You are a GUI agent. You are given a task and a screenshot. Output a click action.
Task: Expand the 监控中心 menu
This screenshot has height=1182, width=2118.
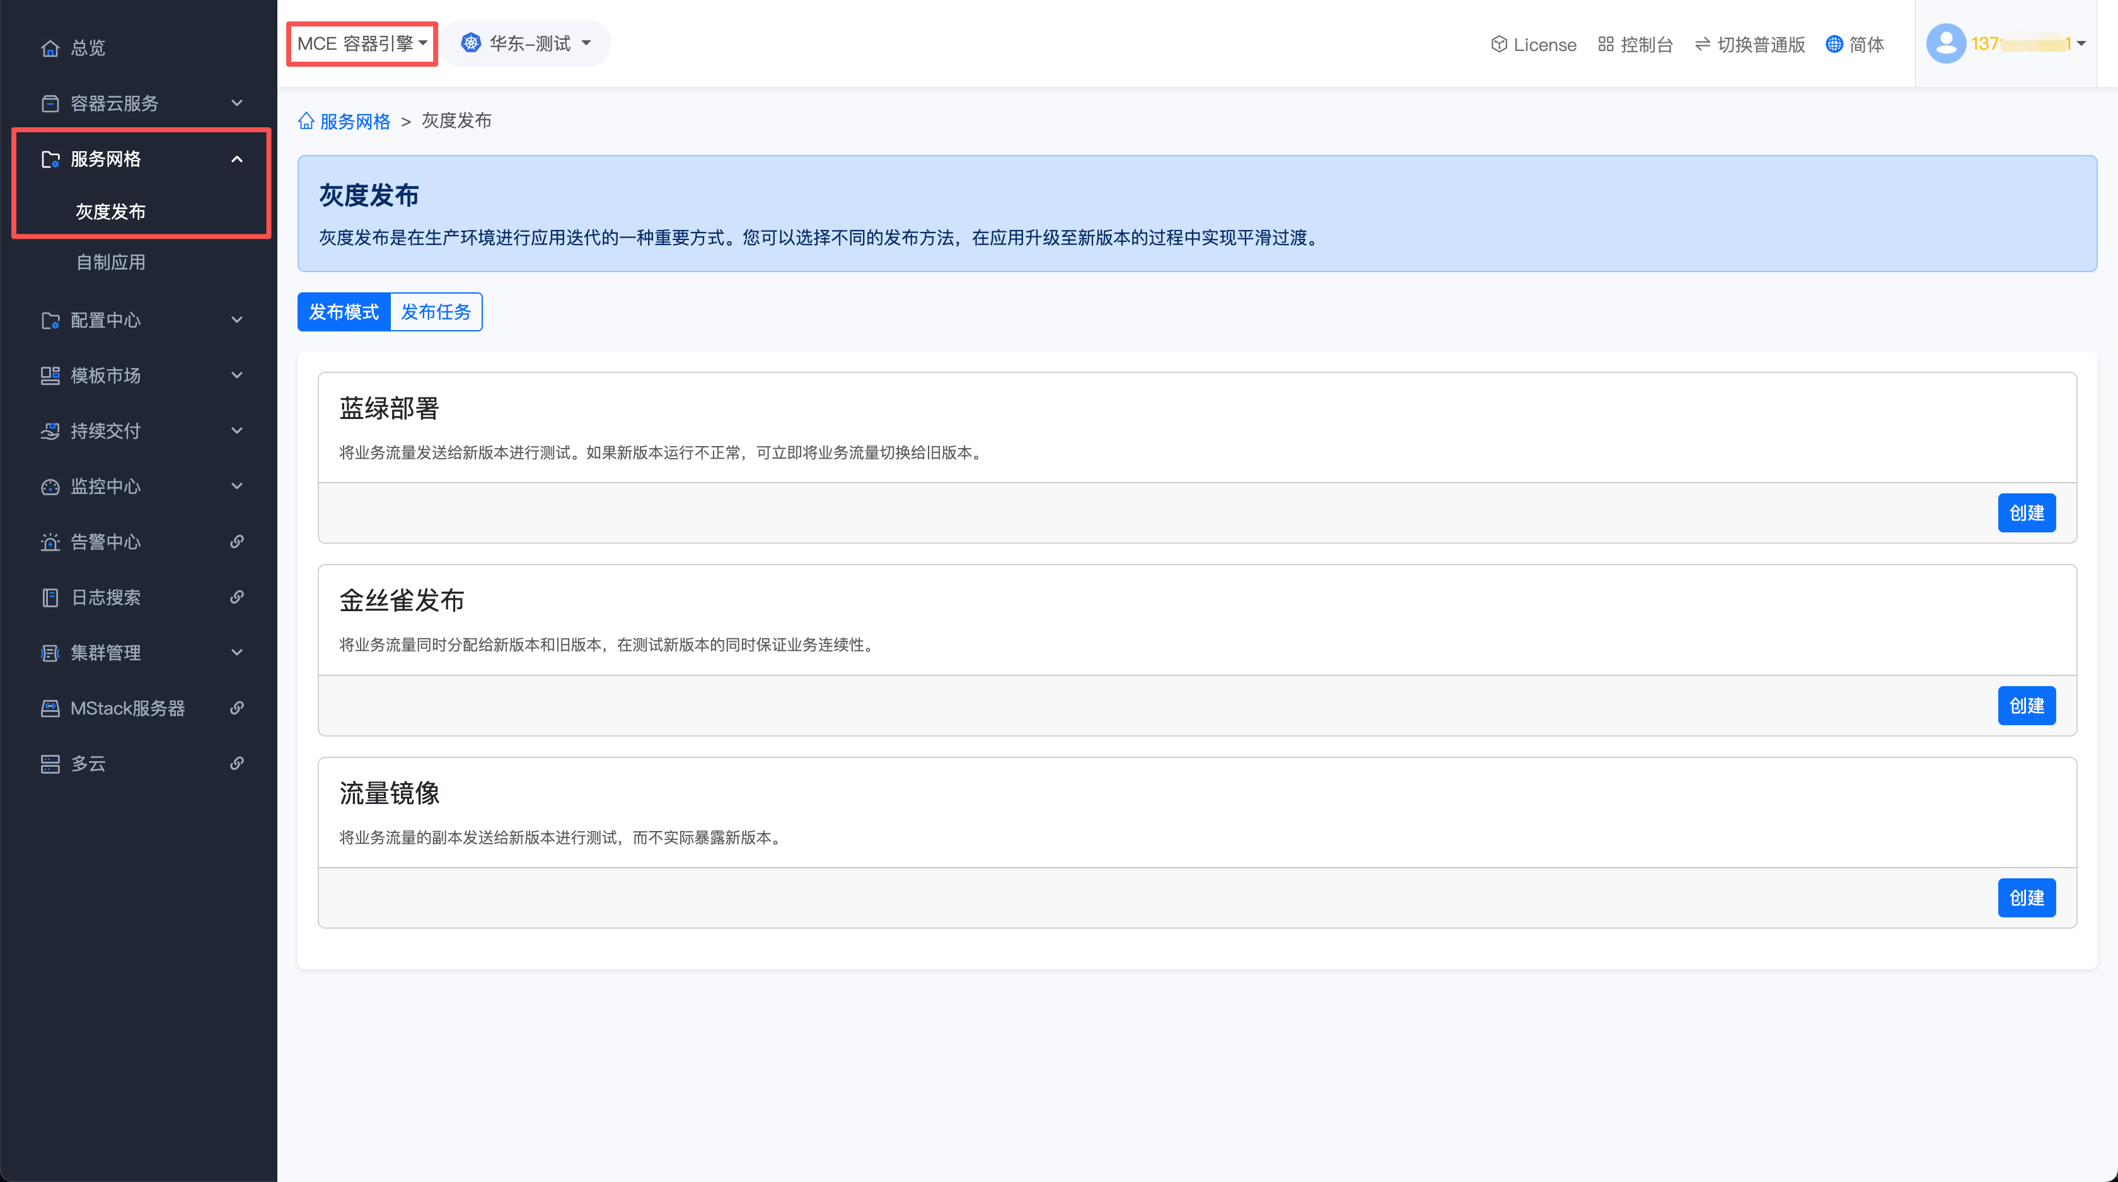point(237,486)
